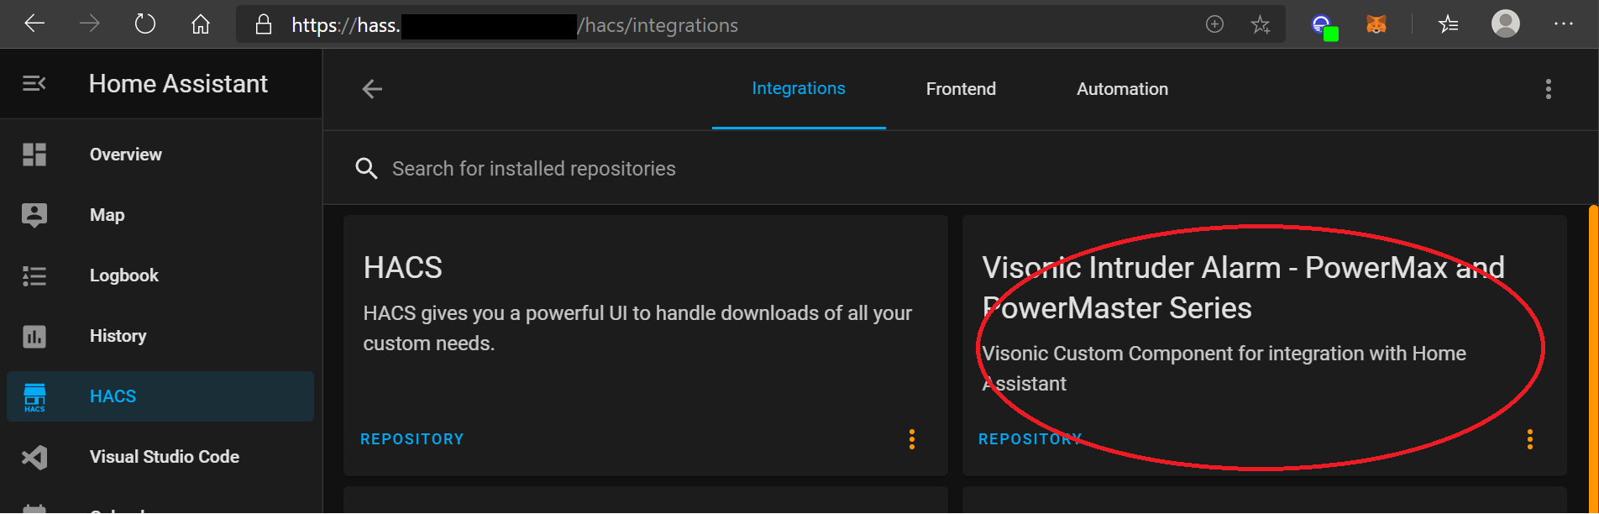Collapse the sidebar with the hamburger icon
Image resolution: width=1599 pixels, height=514 pixels.
click(33, 83)
